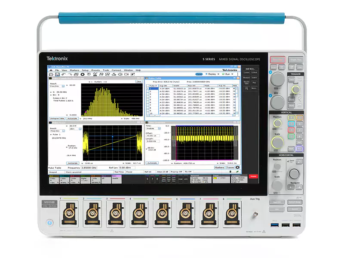Screen dimensions: 344x258
Task: Click the P preset icon on the toolbar
Action: pyautogui.click(x=132, y=75)
